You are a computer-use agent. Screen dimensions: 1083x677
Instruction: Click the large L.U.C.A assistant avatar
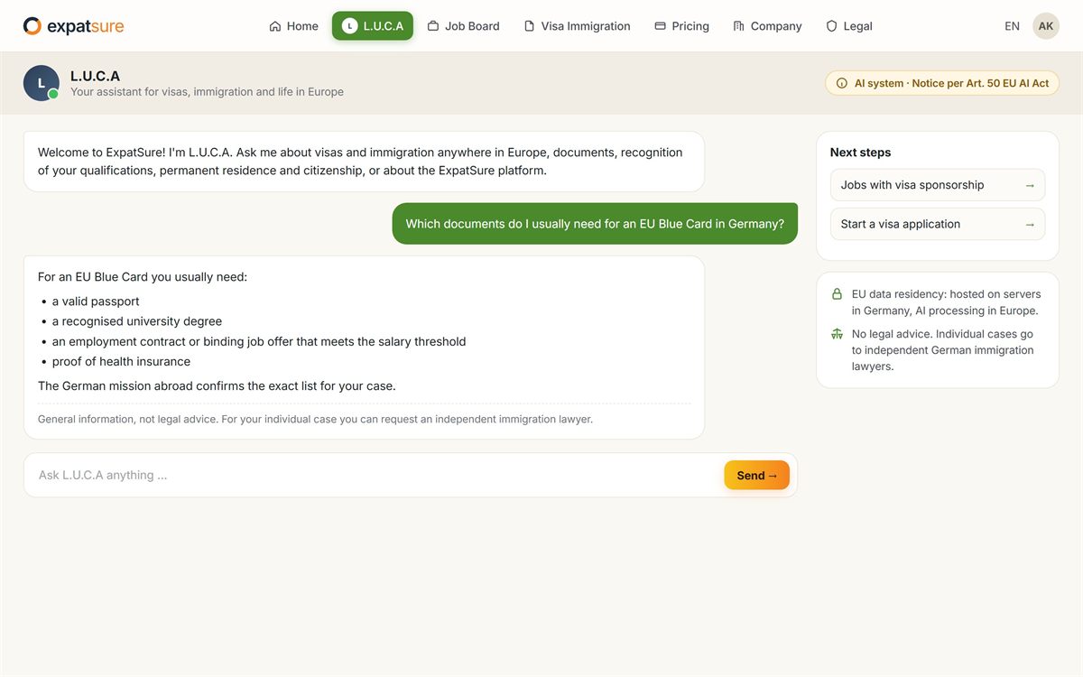click(x=42, y=83)
